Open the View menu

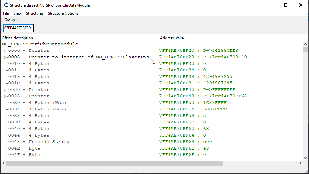tap(17, 13)
